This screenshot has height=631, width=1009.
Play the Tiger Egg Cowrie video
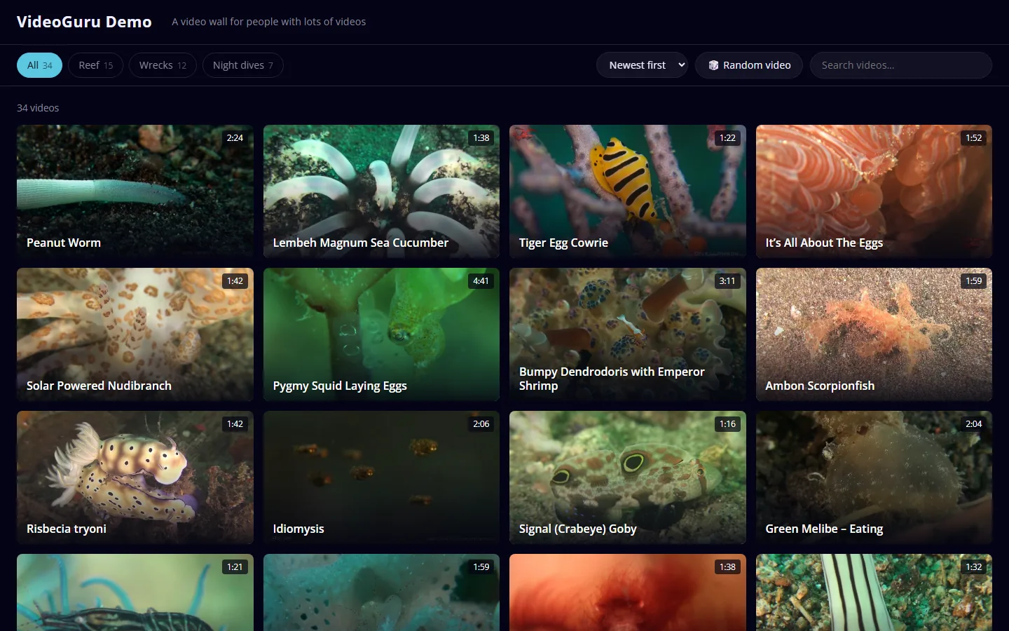[x=628, y=191]
